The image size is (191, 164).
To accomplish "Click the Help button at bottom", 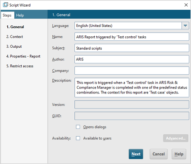I will pos(179,154).
